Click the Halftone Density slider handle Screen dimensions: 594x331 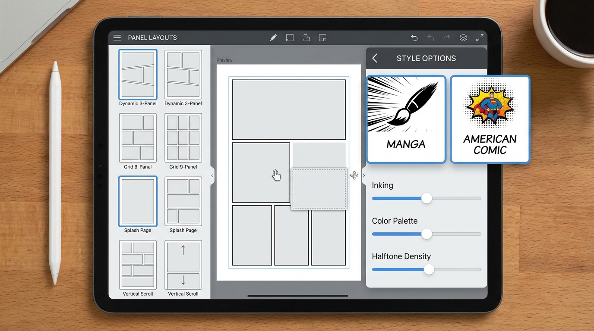[429, 269]
